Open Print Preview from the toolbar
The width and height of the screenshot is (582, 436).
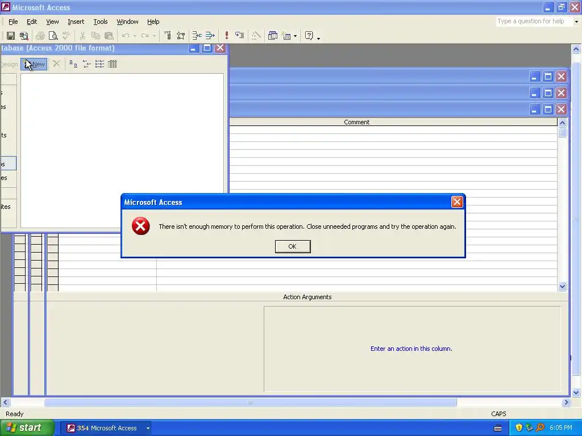53,36
